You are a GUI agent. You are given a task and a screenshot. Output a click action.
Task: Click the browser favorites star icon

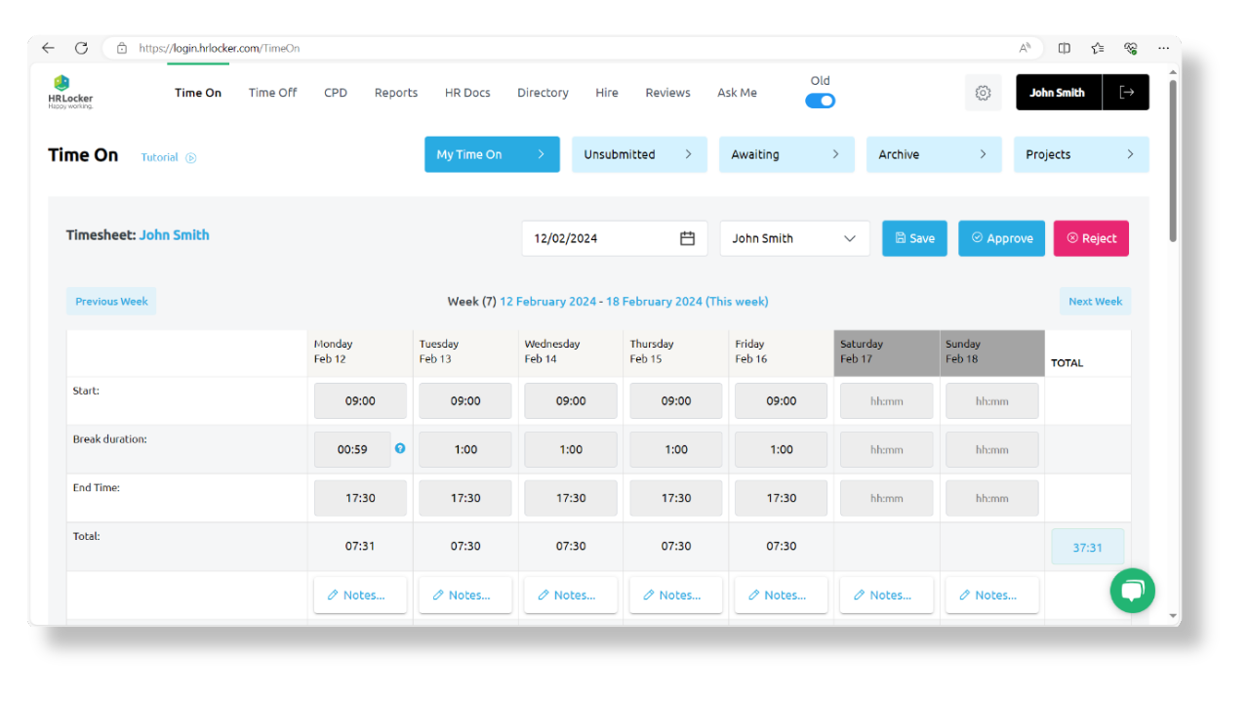pos(1097,47)
